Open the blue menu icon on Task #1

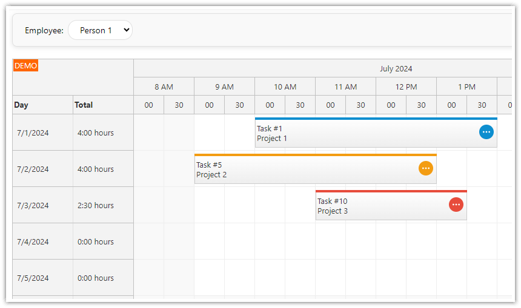point(486,132)
